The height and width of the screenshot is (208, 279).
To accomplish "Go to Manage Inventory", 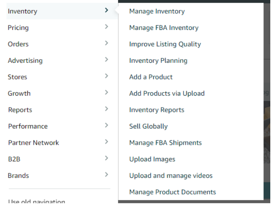I will click(157, 11).
